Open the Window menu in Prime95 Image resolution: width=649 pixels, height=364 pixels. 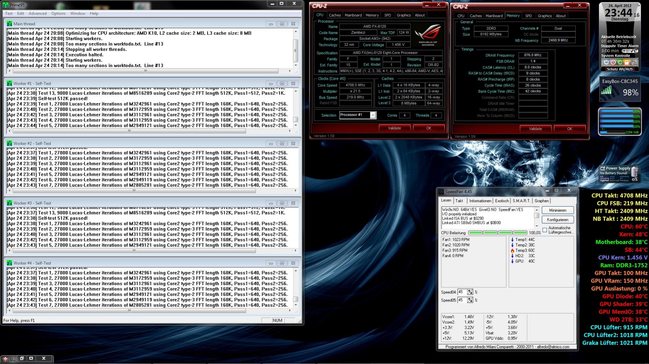pyautogui.click(x=77, y=13)
